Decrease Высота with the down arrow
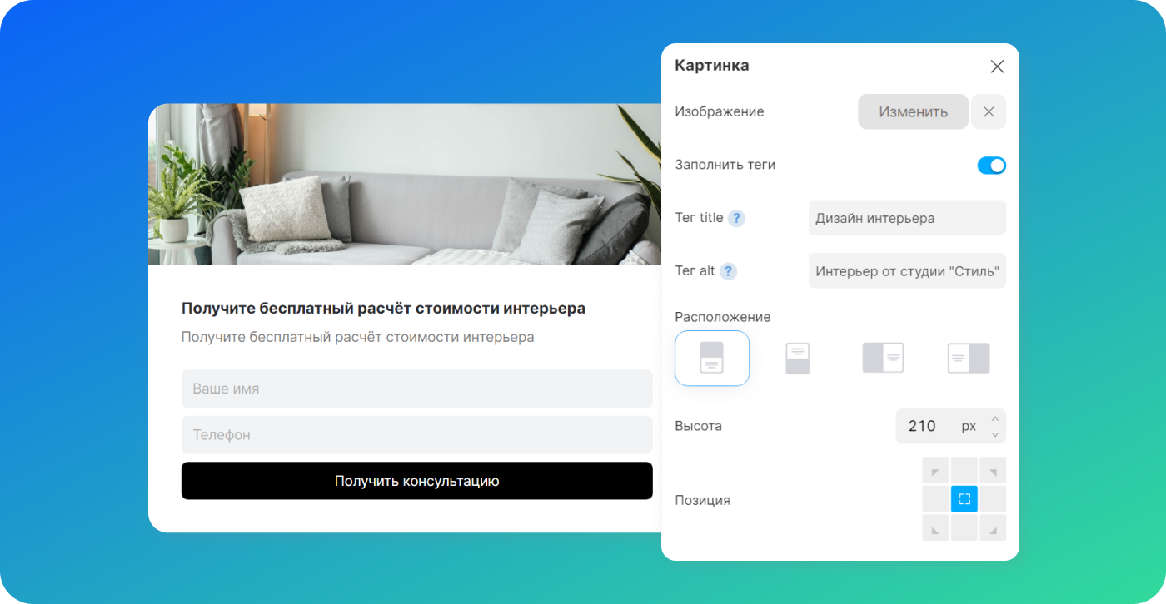Viewport: 1166px width, 604px height. click(994, 434)
